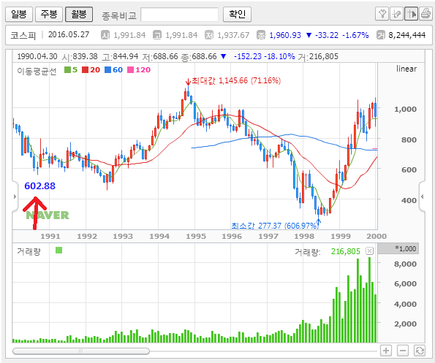Click the 1990.04.30 candle date text
435x363 pixels.
pos(37,56)
